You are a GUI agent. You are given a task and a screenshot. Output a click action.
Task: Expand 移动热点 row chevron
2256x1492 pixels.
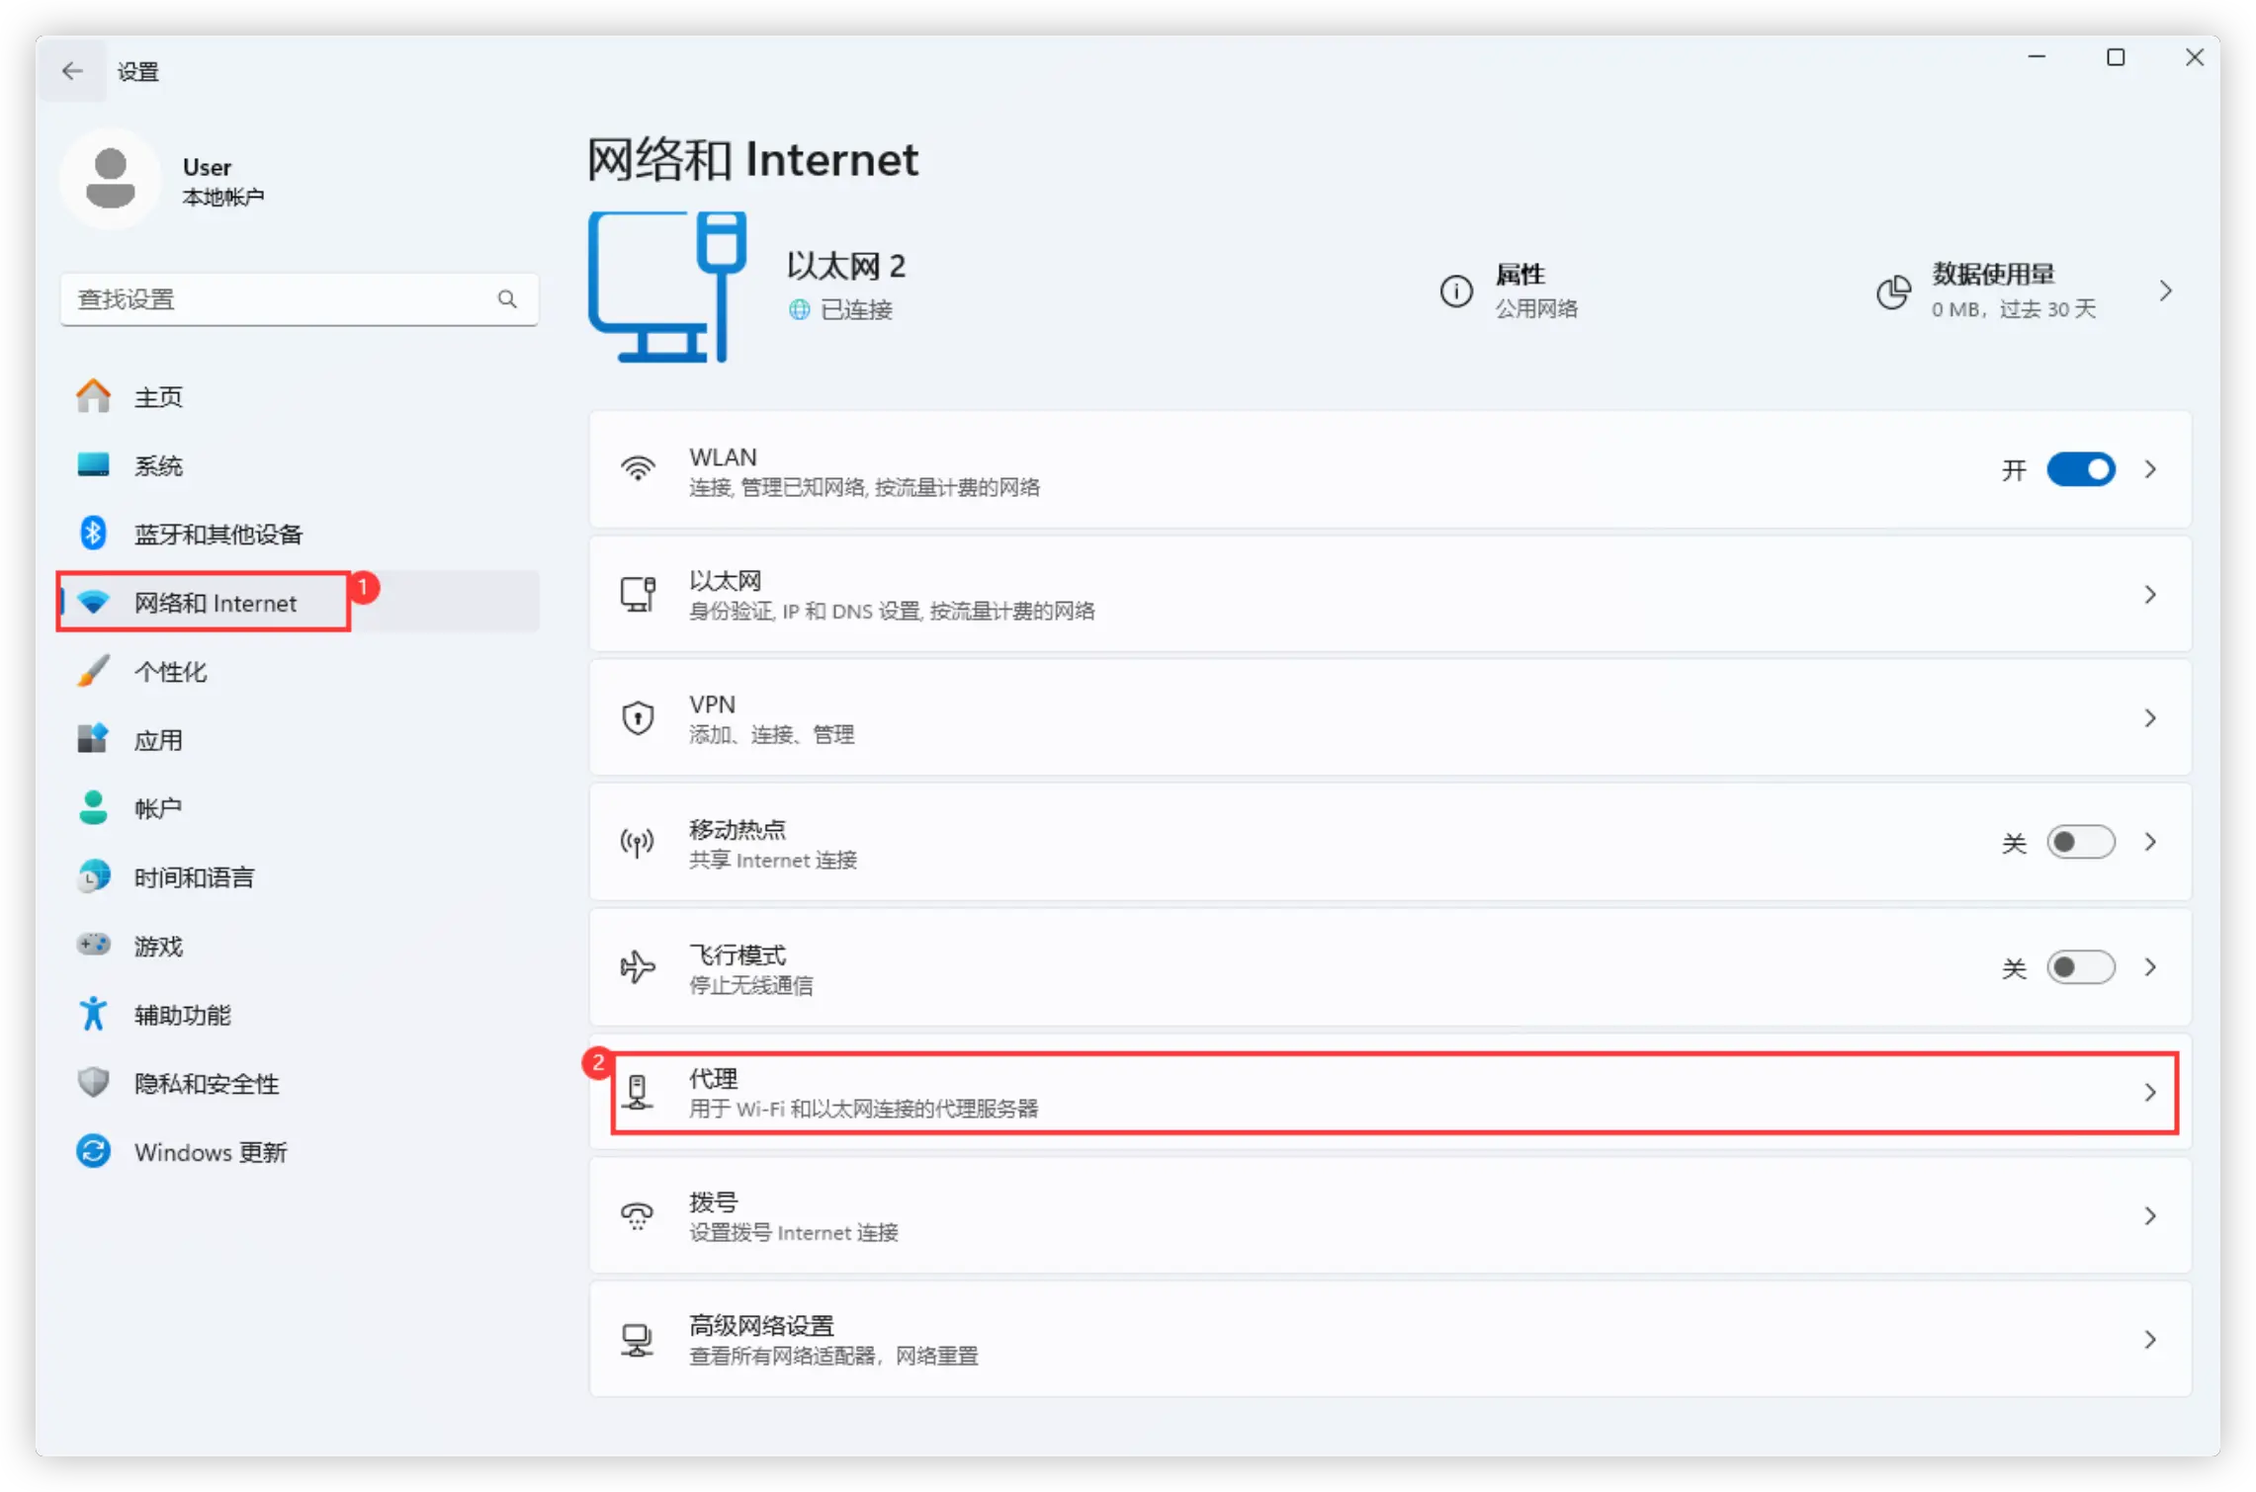[2150, 842]
